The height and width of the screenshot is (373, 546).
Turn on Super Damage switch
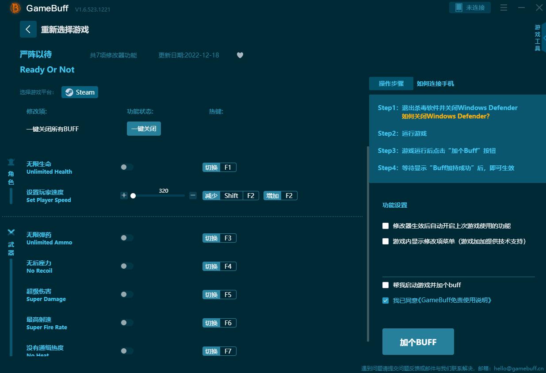tap(127, 294)
